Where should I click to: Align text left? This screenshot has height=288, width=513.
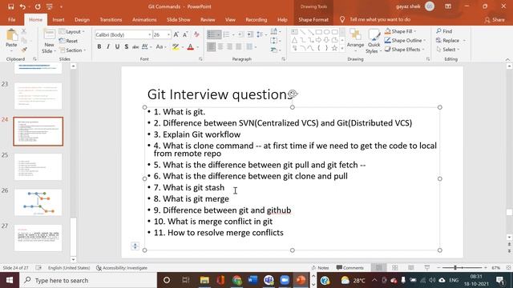click(x=212, y=47)
